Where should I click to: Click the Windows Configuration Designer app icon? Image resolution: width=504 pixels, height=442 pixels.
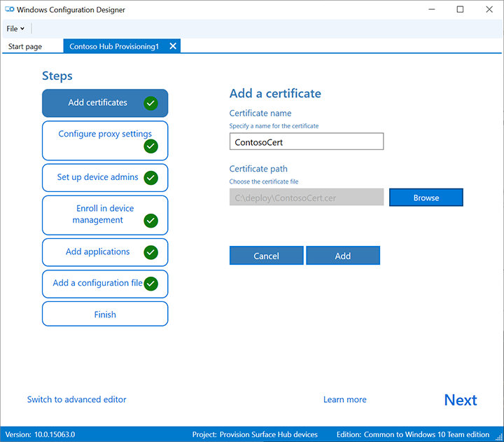(8, 10)
